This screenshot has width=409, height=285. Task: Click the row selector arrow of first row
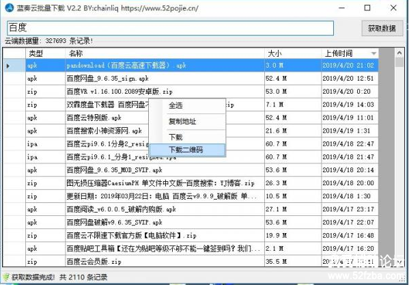(x=8, y=66)
